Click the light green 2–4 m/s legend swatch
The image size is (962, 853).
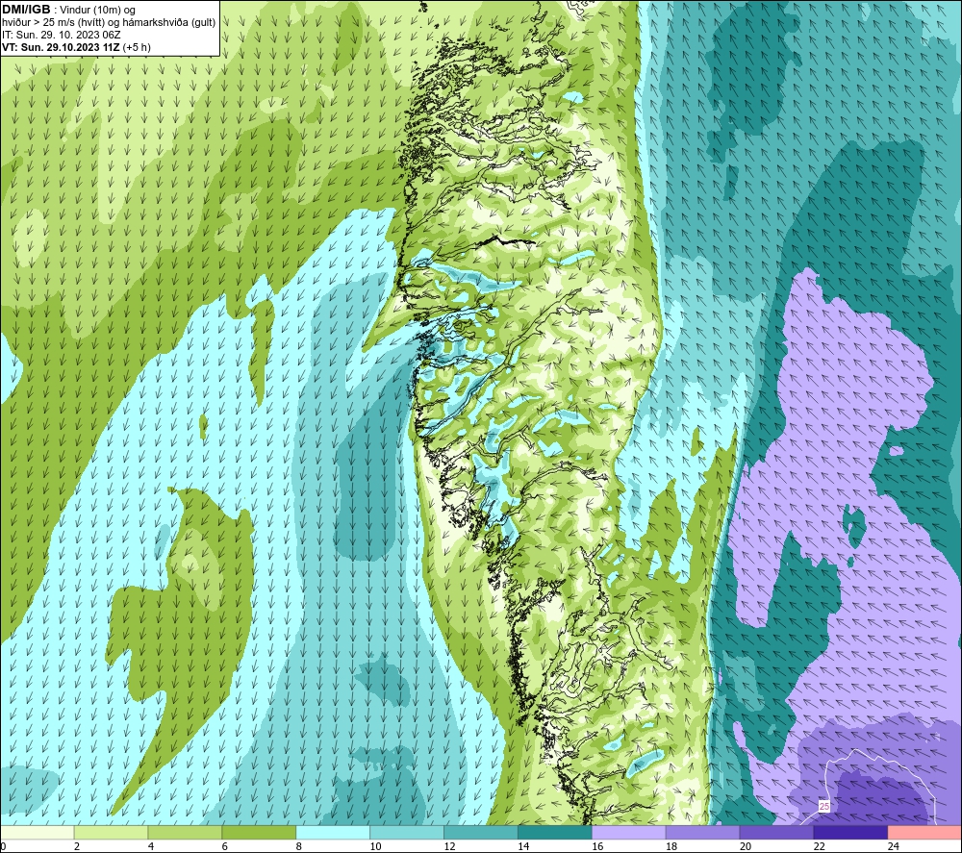(x=111, y=833)
